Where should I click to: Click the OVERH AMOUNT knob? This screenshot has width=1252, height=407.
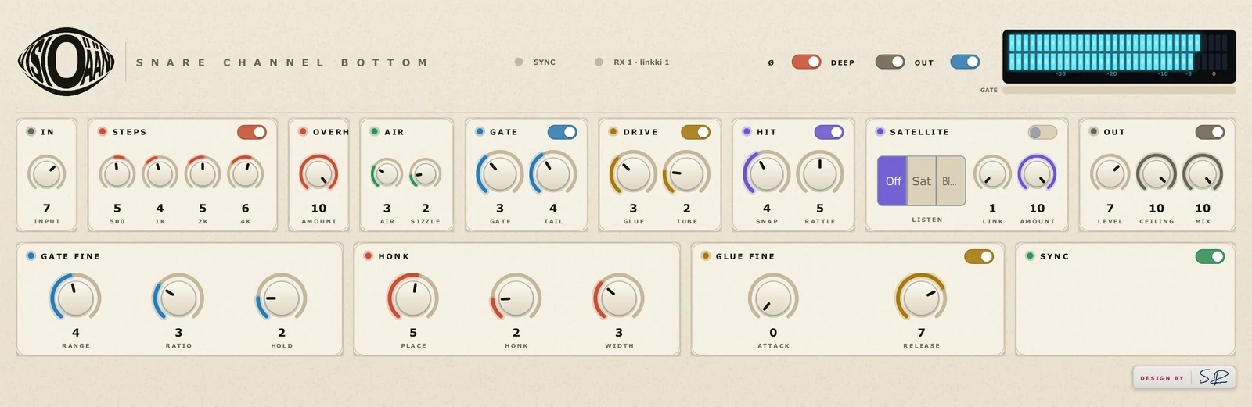click(318, 173)
